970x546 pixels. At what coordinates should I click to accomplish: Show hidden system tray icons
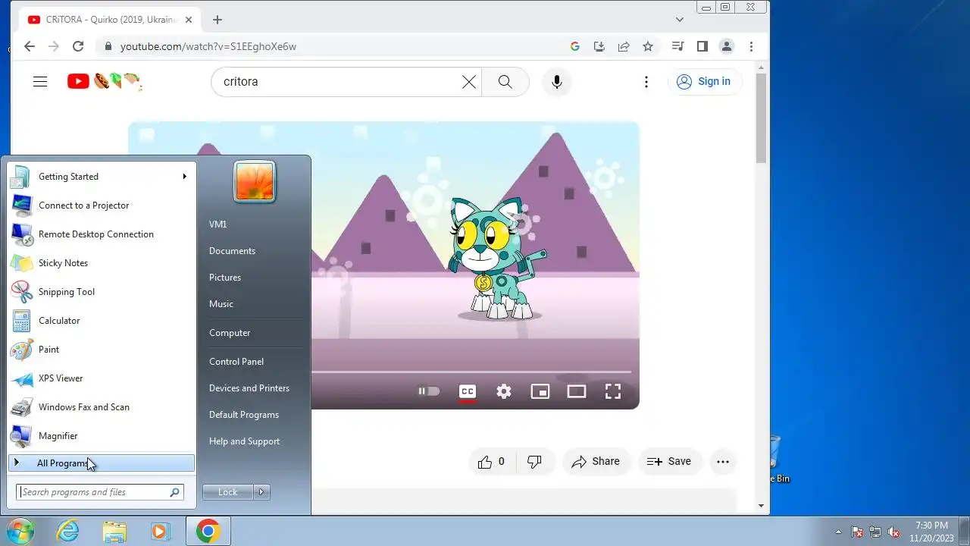[838, 532]
